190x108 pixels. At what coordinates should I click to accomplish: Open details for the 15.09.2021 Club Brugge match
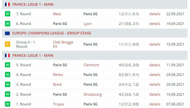click(155, 44)
